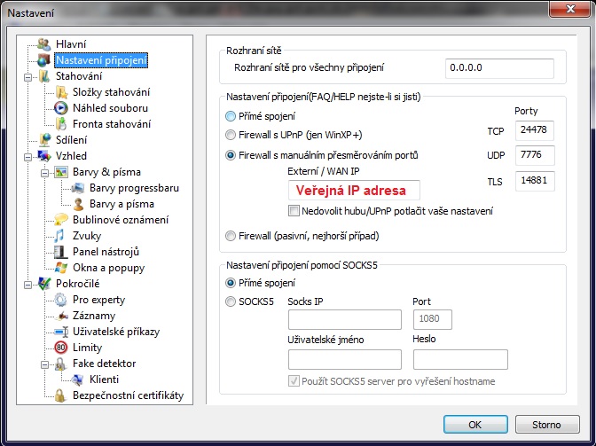
Task: Collapse the Stahování tree node
Action: (x=29, y=76)
